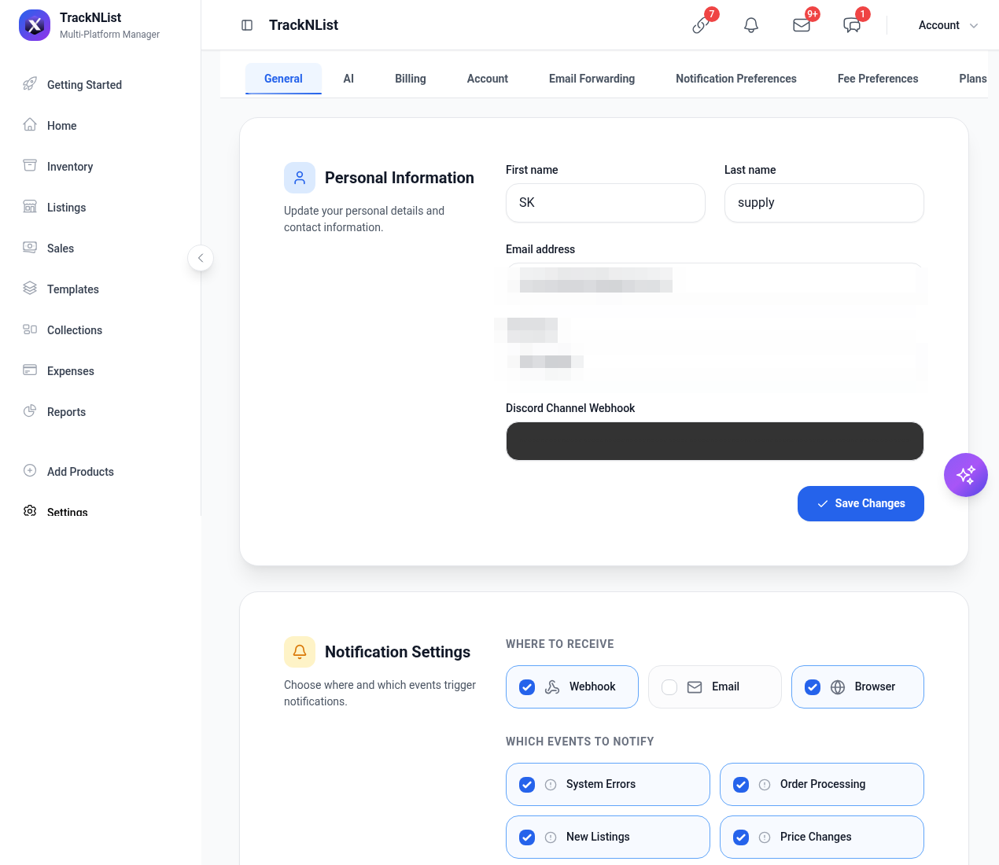This screenshot has width=999, height=865.
Task: Open the Plans tab
Action: 973,79
